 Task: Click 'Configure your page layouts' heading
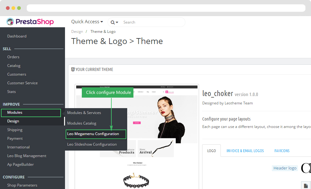point(226,119)
